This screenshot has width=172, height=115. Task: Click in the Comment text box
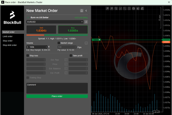pyautogui.click(x=57, y=88)
